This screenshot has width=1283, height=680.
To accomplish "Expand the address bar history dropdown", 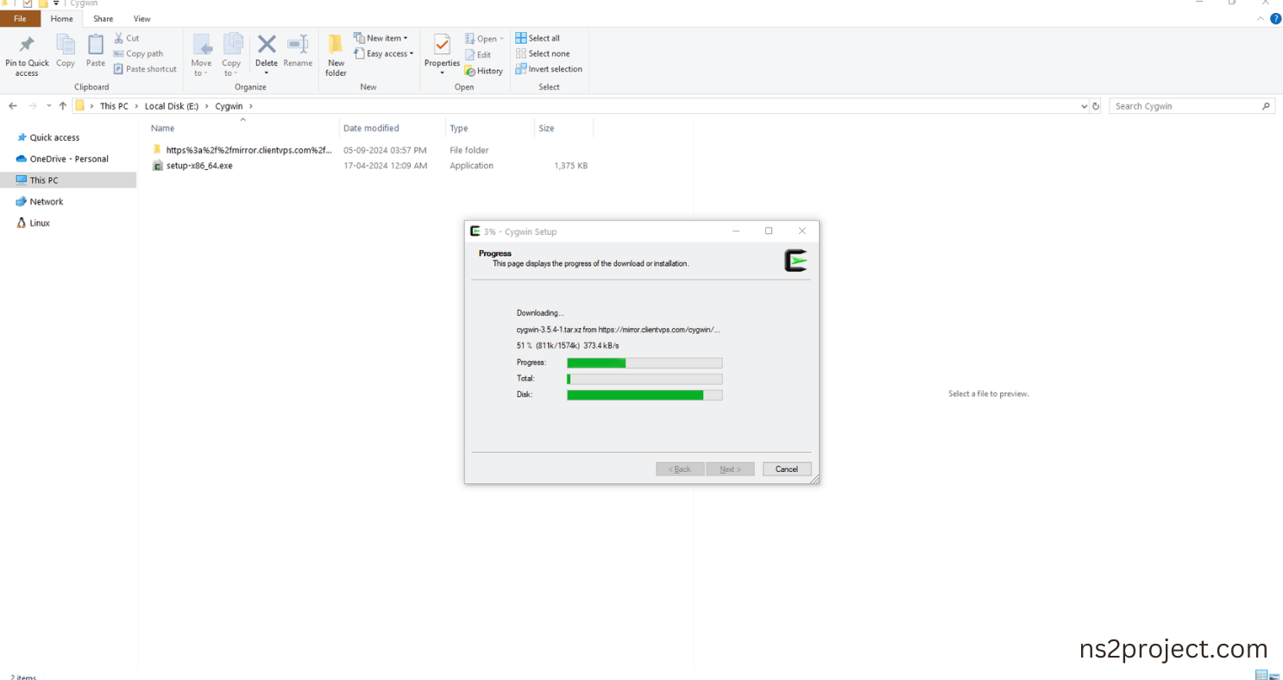I will click(1084, 106).
